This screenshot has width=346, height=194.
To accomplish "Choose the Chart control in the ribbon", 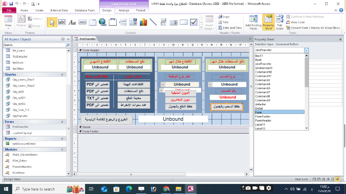I will click(143, 22).
